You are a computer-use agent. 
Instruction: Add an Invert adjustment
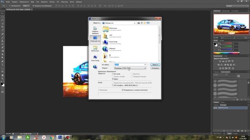click(x=220, y=68)
